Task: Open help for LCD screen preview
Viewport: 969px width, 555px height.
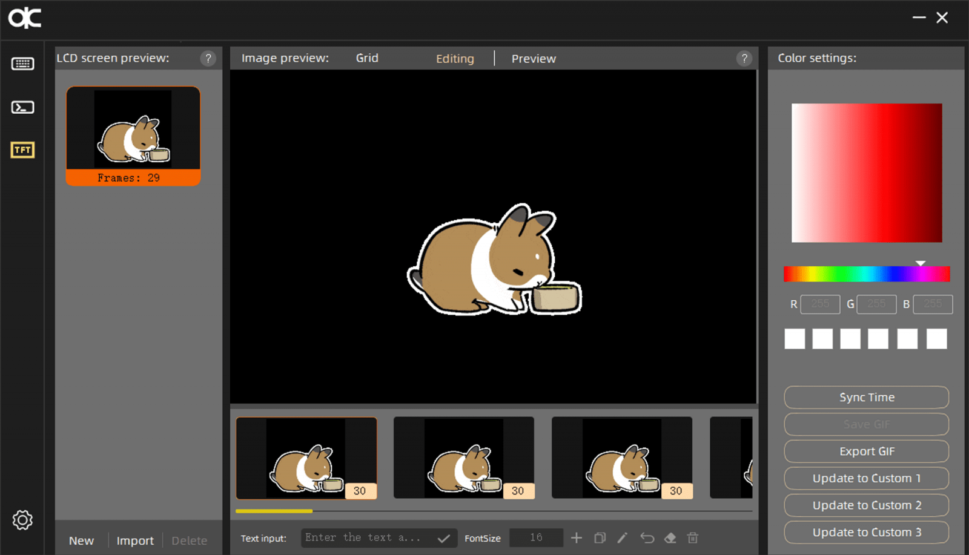Action: pos(208,58)
